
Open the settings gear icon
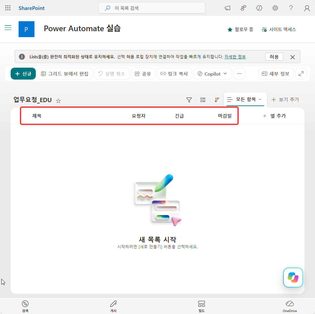click(275, 8)
